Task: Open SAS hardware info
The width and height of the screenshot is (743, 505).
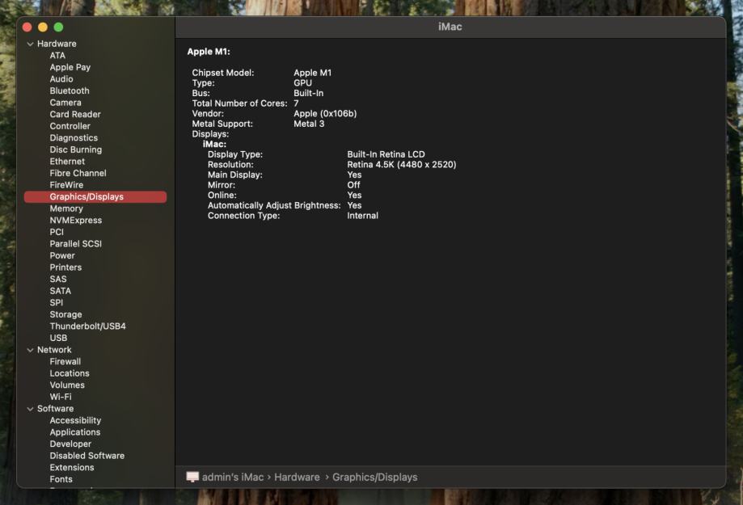Action: [x=58, y=279]
